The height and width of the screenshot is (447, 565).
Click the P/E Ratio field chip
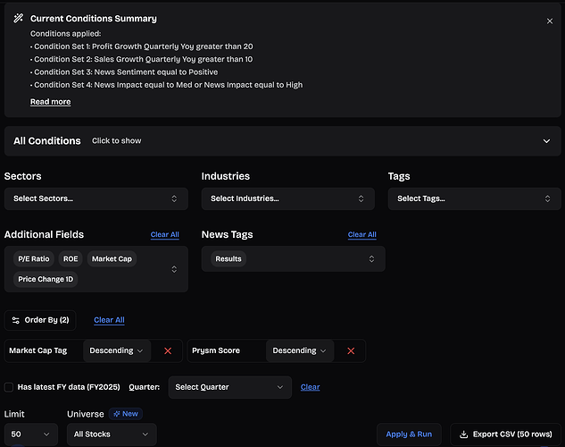pyautogui.click(x=34, y=259)
